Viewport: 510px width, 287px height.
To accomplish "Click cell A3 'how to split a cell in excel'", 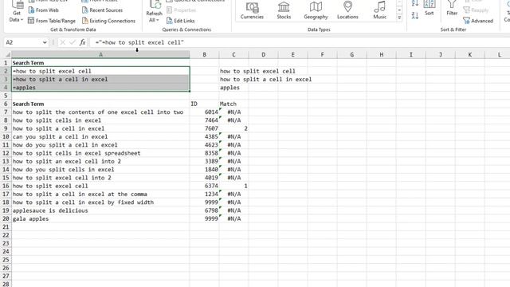I will pos(100,79).
